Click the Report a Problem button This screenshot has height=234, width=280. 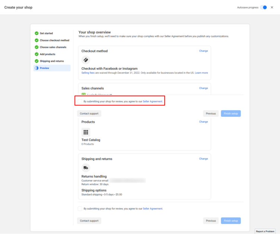(265, 231)
